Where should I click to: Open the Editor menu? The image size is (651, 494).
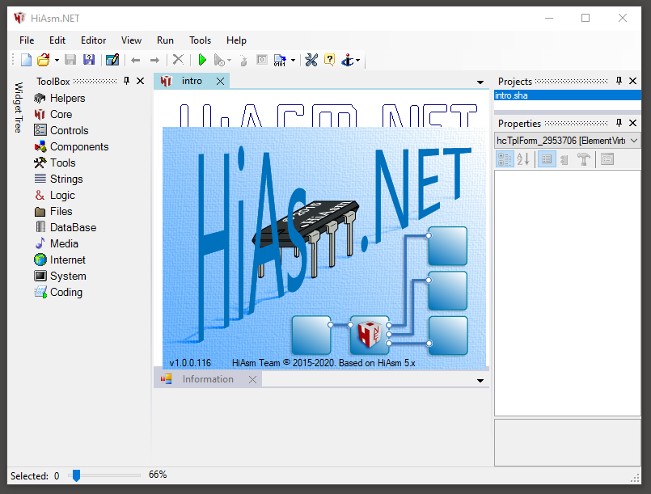pyautogui.click(x=93, y=40)
